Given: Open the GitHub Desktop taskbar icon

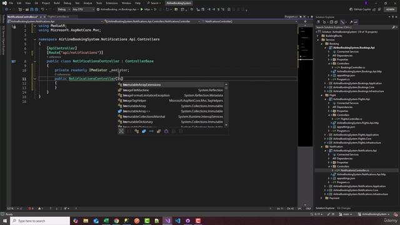Looking at the screenshot, I should (187, 221).
